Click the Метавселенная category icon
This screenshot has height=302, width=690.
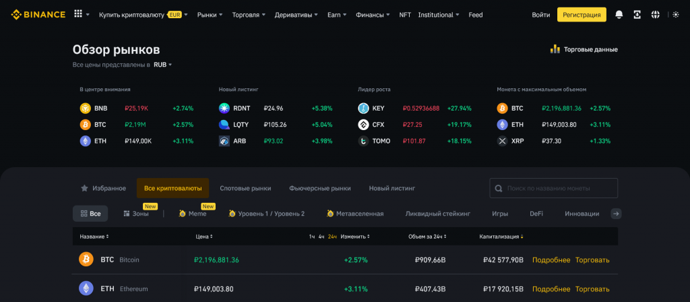[330, 214]
